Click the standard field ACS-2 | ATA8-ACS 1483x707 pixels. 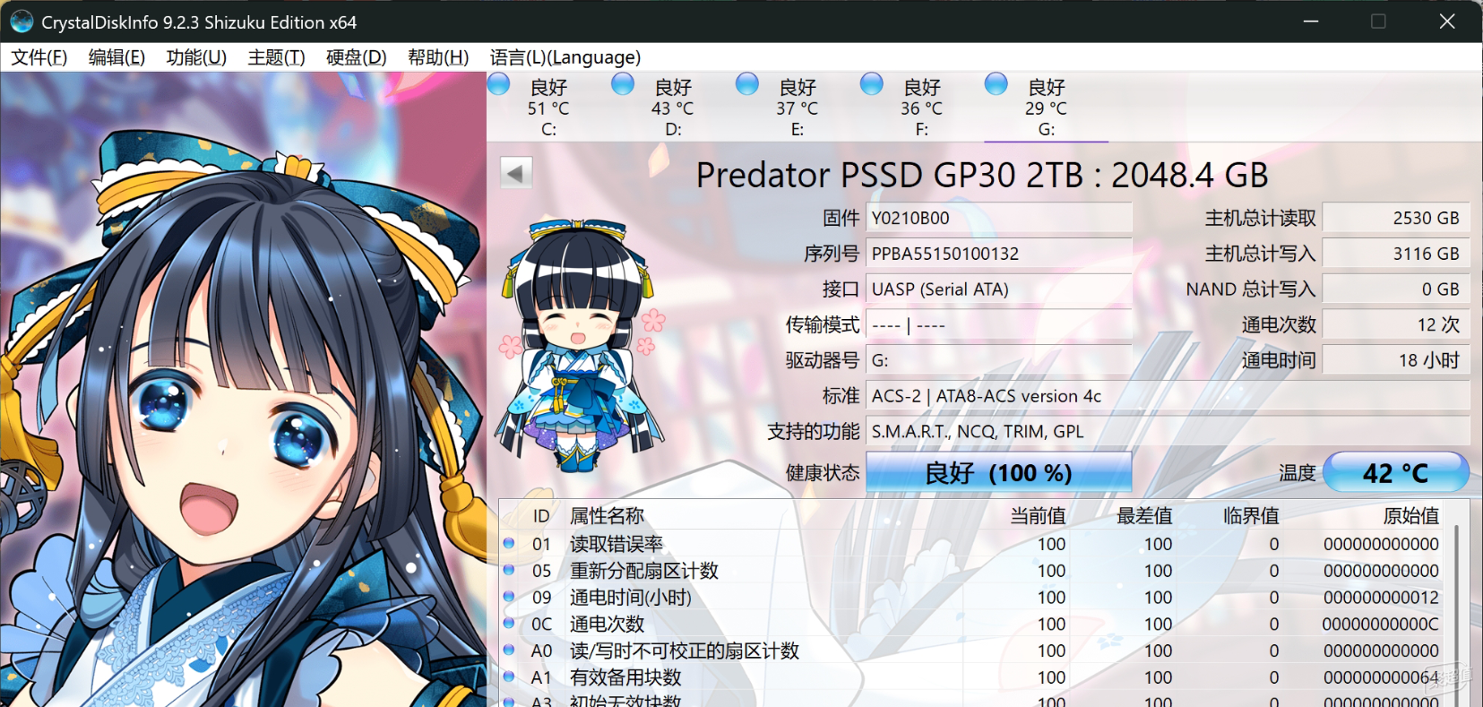[x=1168, y=396]
